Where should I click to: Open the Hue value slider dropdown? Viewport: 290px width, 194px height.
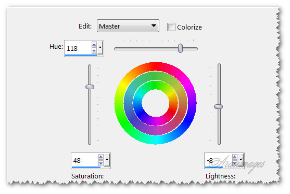[100, 48]
